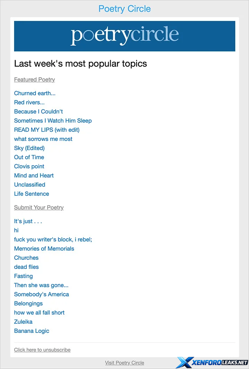
Task: Select 'READ MY LIPS (with edit)' link
Action: point(47,130)
